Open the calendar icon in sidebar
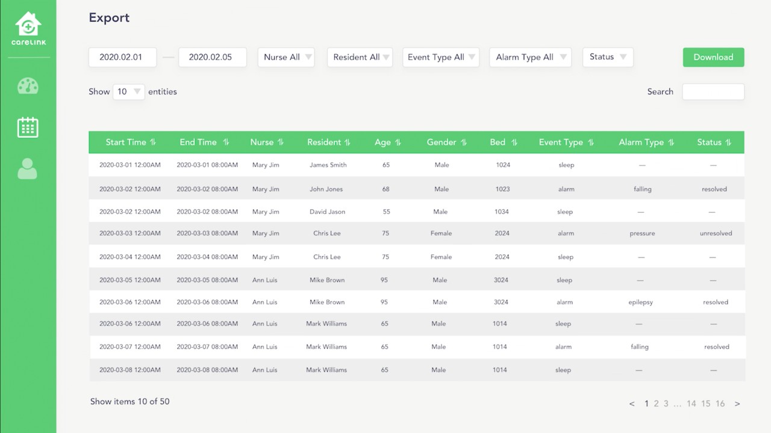Image resolution: width=771 pixels, height=433 pixels. pyautogui.click(x=28, y=127)
